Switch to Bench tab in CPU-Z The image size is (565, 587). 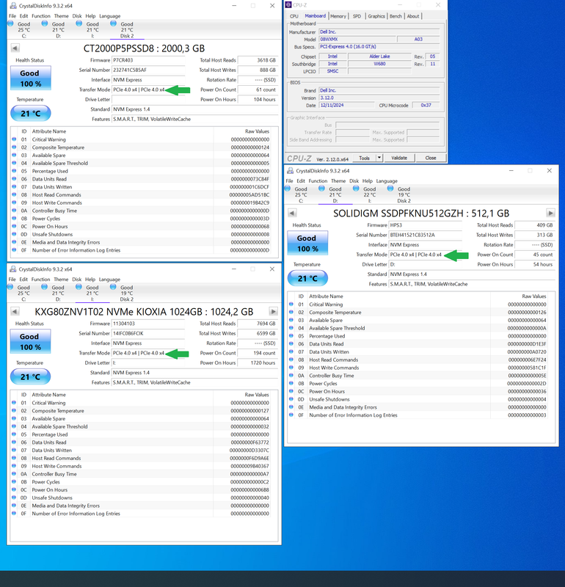395,16
